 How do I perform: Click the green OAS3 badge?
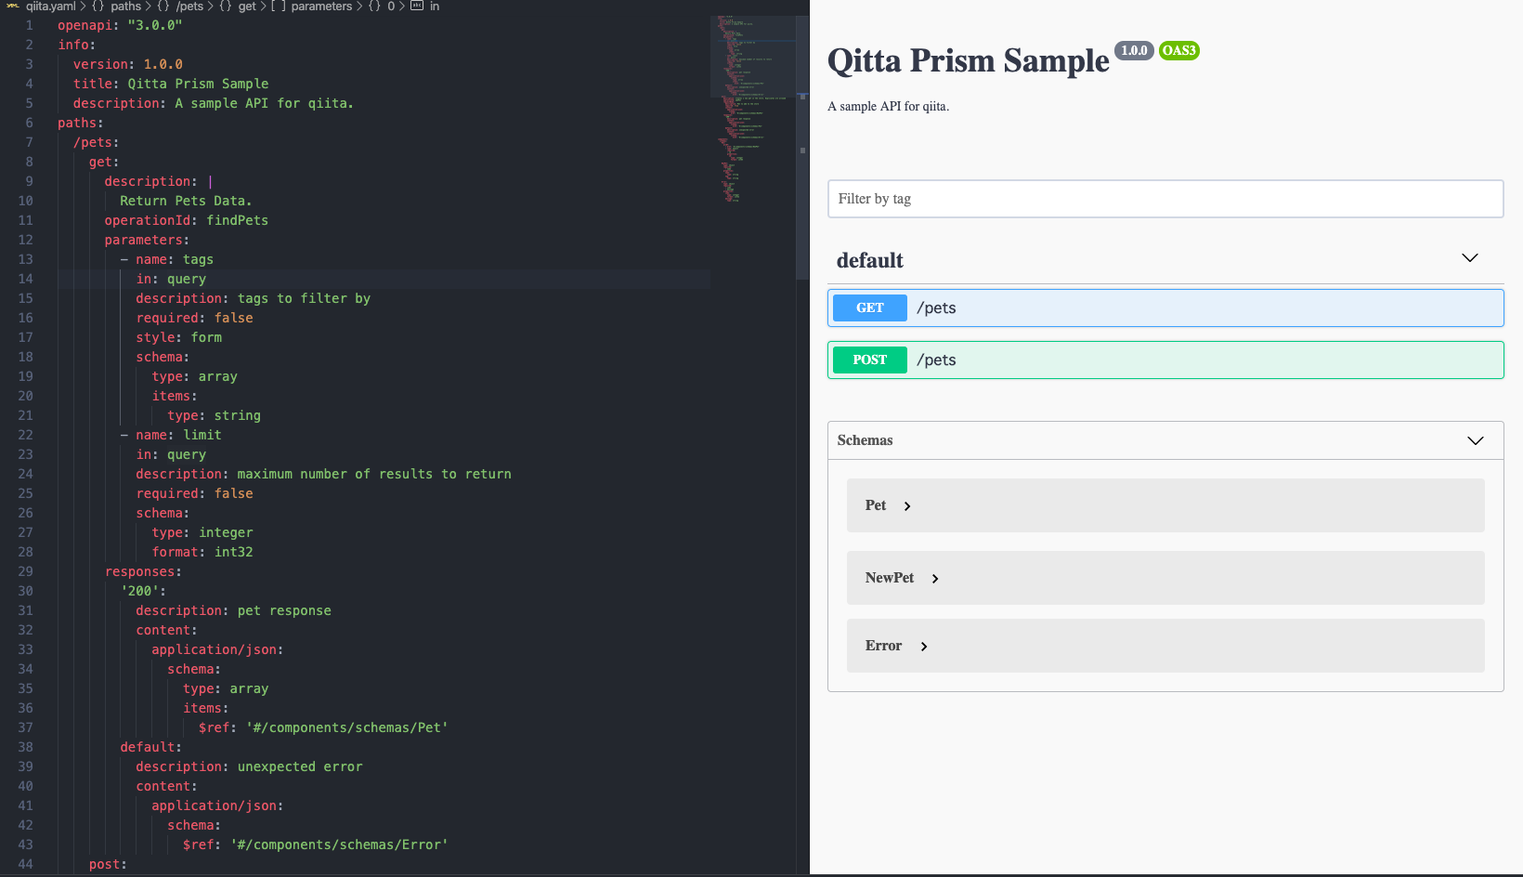1178,50
